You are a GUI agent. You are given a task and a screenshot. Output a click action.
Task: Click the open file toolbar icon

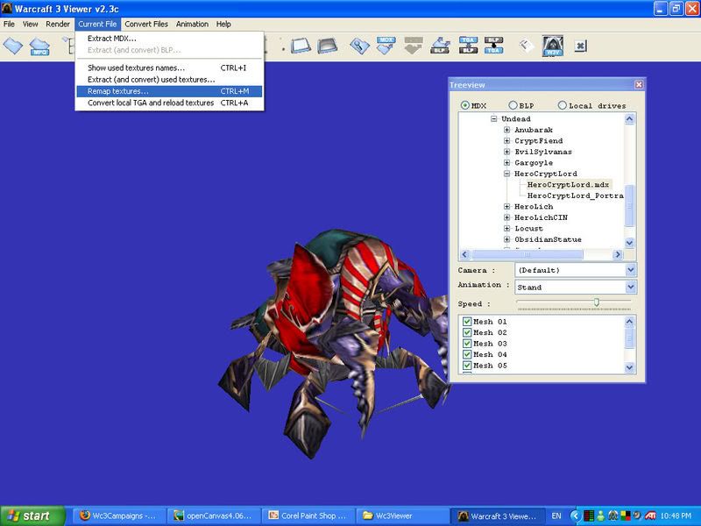(x=12, y=46)
